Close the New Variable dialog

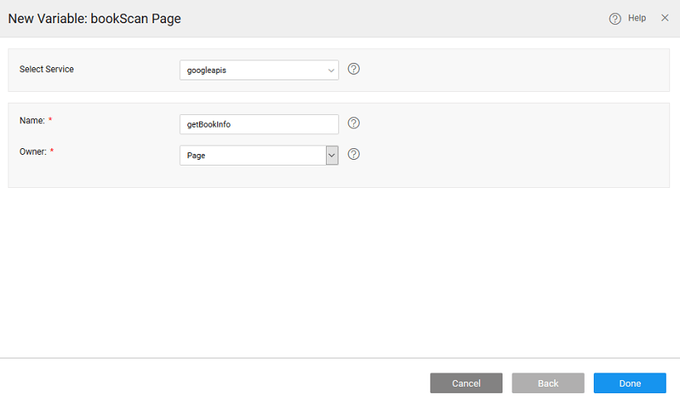pos(664,17)
